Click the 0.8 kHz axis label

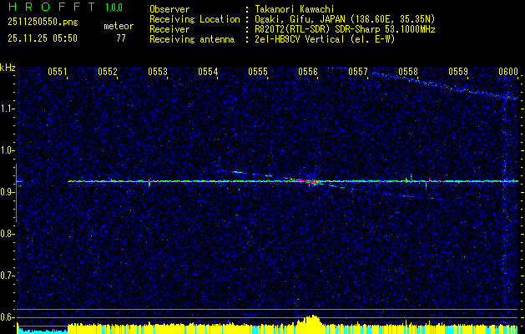(x=7, y=234)
